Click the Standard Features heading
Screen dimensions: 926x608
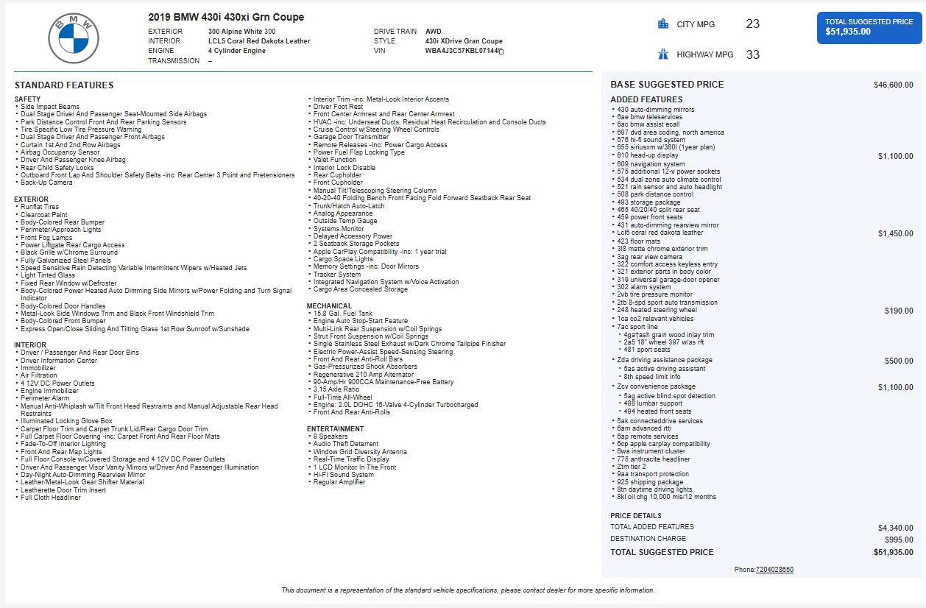pos(64,85)
